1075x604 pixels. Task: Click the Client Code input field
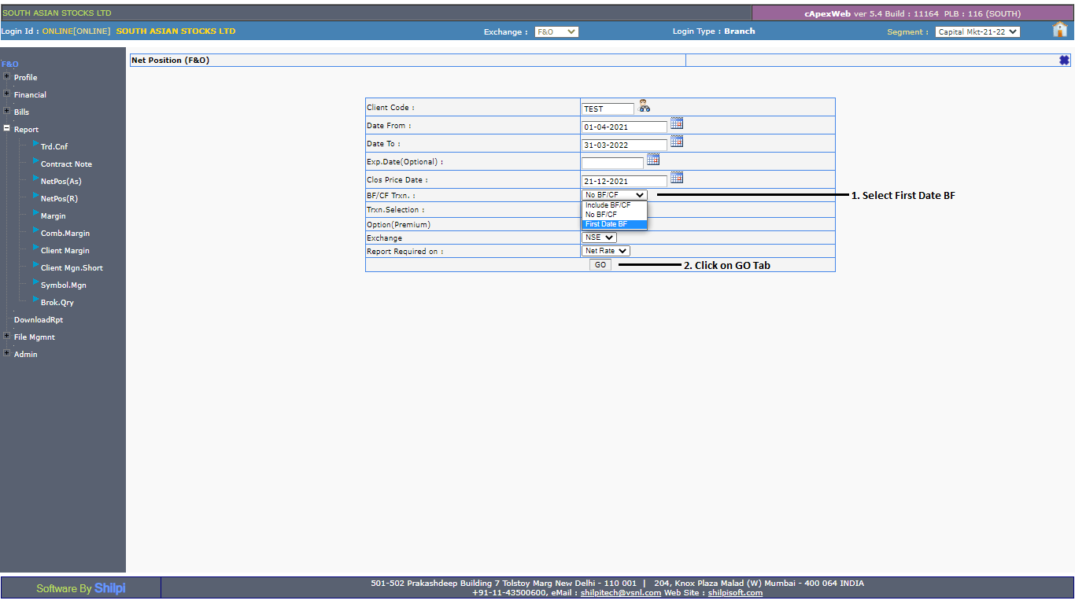(608, 109)
